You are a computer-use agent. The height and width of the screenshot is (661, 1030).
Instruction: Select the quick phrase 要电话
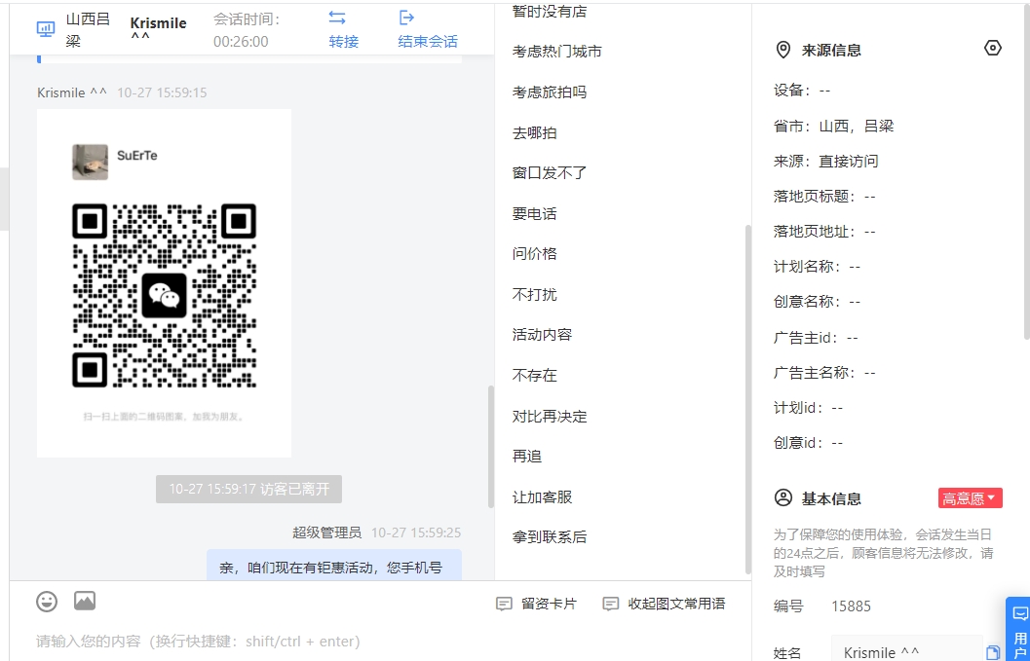tap(535, 213)
